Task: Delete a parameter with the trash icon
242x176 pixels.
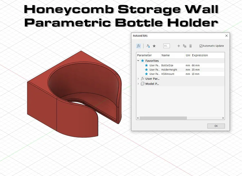Action: [191, 46]
